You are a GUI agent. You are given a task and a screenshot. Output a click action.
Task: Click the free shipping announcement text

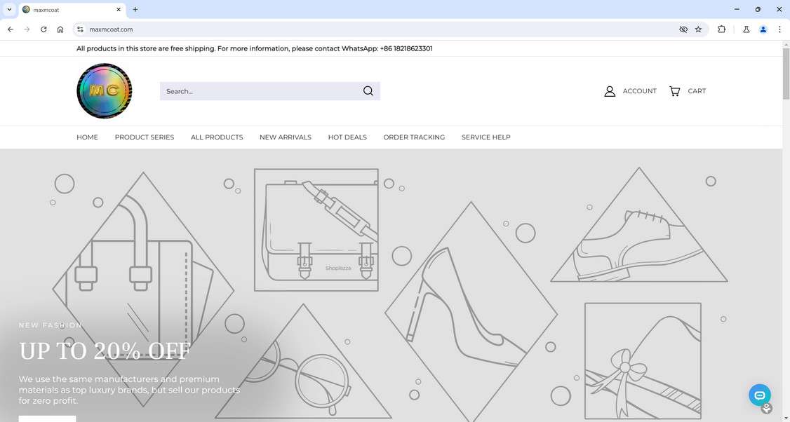click(x=255, y=49)
